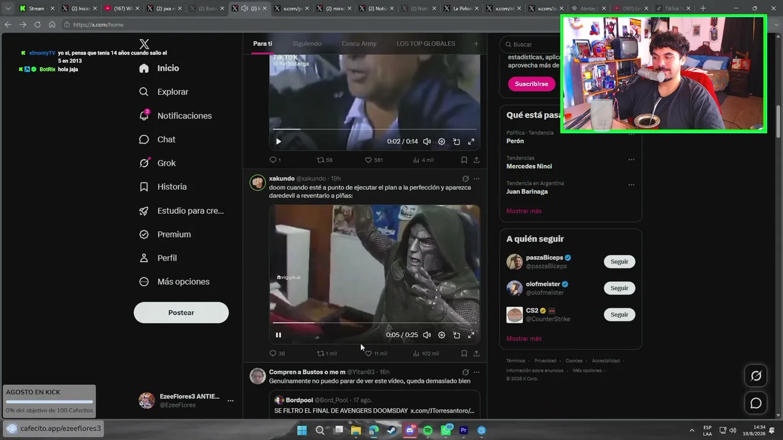Image resolution: width=783 pixels, height=440 pixels.
Task: Follow olofmeister
Action: coord(619,288)
